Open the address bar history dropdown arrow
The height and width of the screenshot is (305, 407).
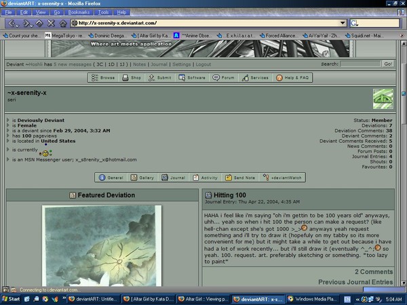[343, 23]
